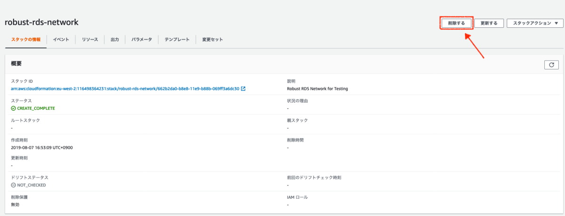This screenshot has height=216, width=565.
Task: Click the robust-rds-network stack title
Action: [41, 22]
